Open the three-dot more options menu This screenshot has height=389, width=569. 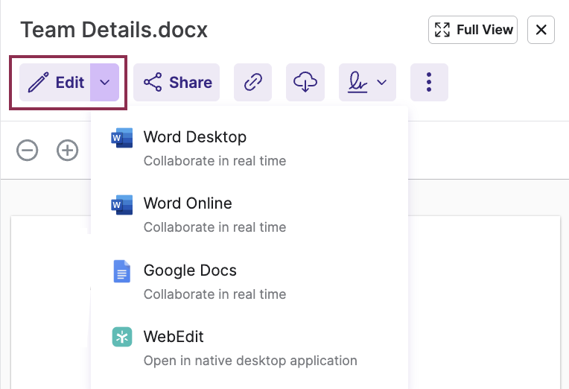tap(429, 83)
